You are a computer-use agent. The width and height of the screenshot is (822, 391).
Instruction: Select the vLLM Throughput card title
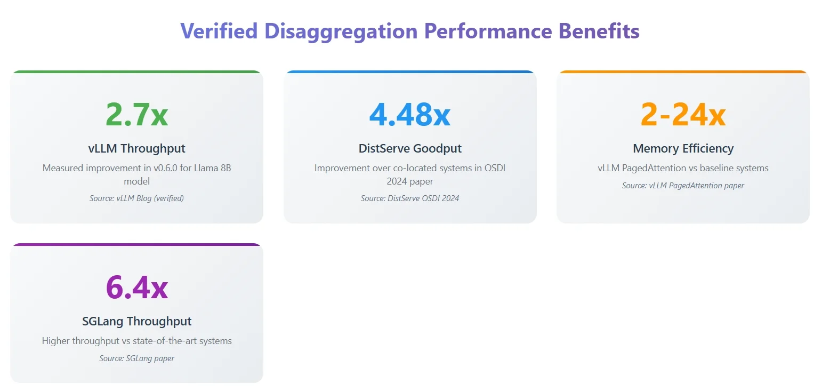137,148
